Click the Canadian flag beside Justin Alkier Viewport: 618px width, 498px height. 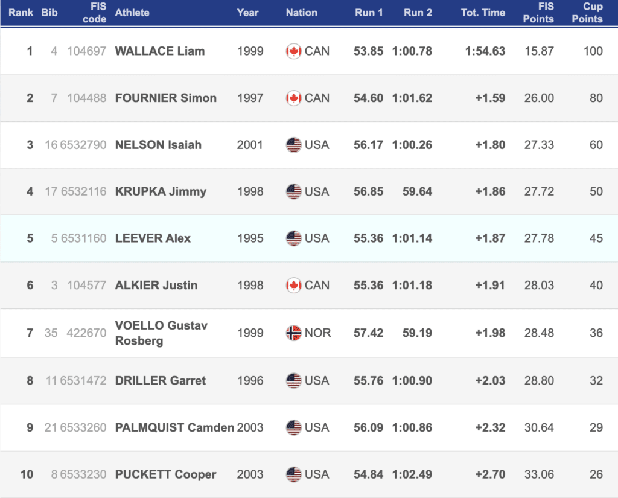point(293,285)
